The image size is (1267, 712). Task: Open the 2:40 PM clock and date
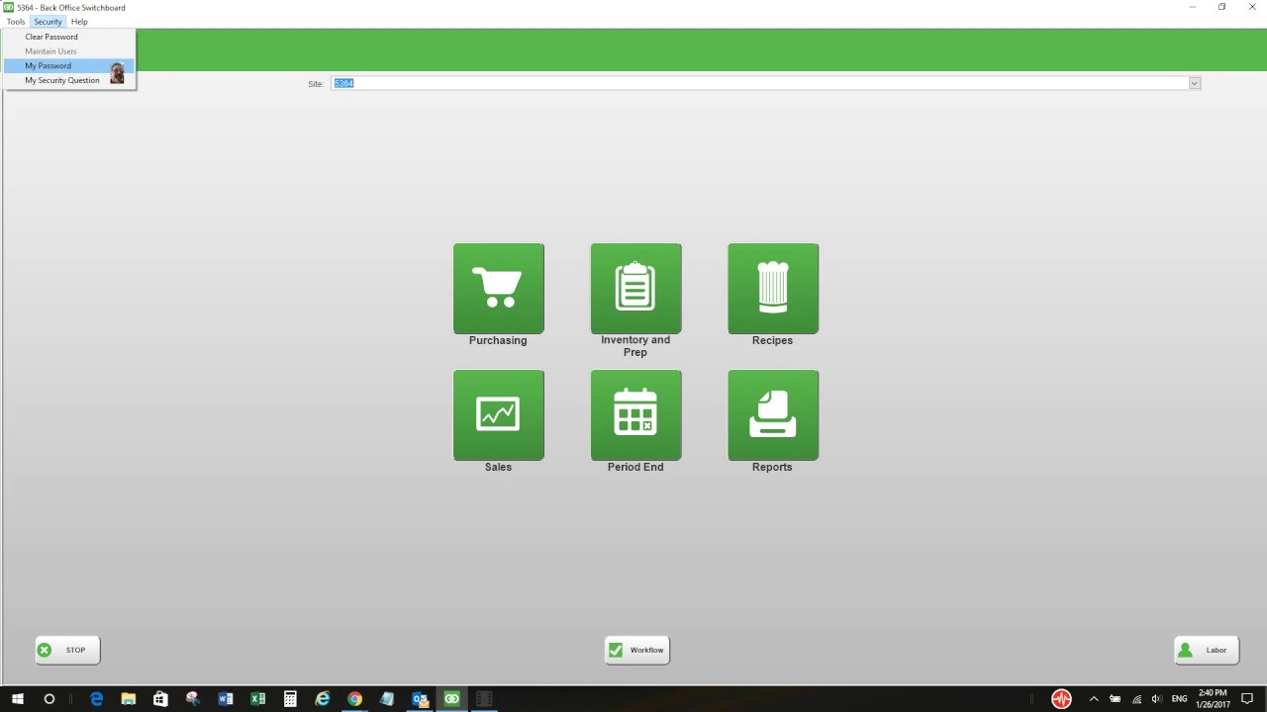(1213, 699)
